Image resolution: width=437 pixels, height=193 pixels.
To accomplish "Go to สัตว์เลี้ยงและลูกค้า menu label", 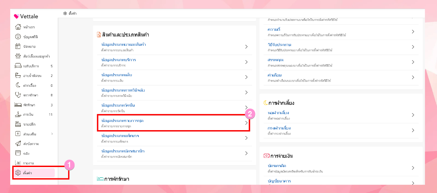I will tap(37, 56).
